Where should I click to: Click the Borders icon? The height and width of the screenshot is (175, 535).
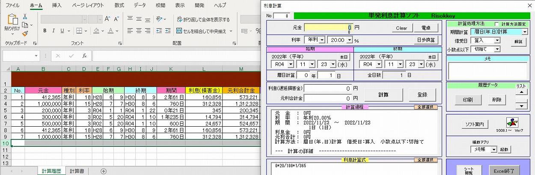(80, 31)
